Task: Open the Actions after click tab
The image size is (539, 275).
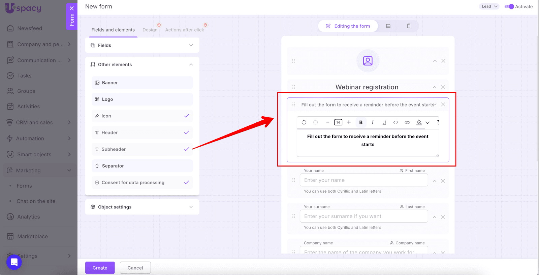Action: [x=185, y=30]
